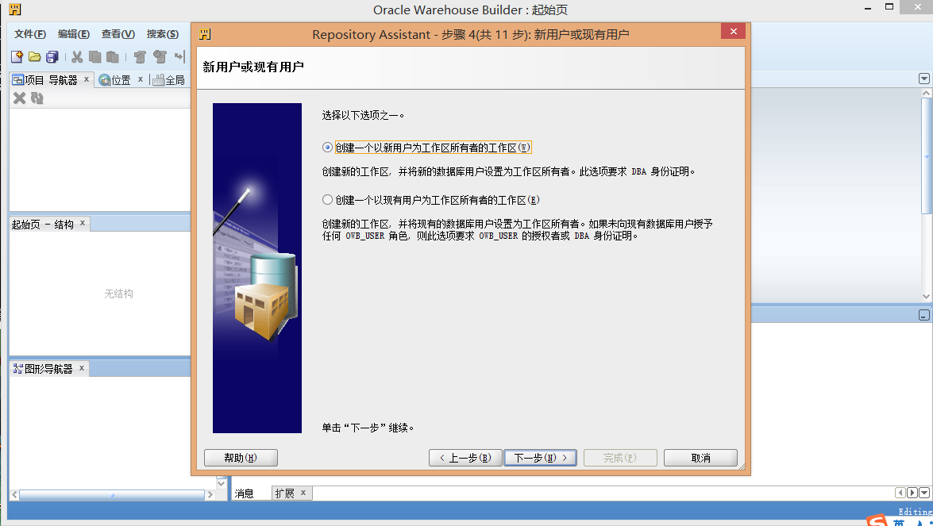The width and height of the screenshot is (933, 526).
Task: Click the scroll down arrow below 图形导航器 panel
Action: coord(222,484)
